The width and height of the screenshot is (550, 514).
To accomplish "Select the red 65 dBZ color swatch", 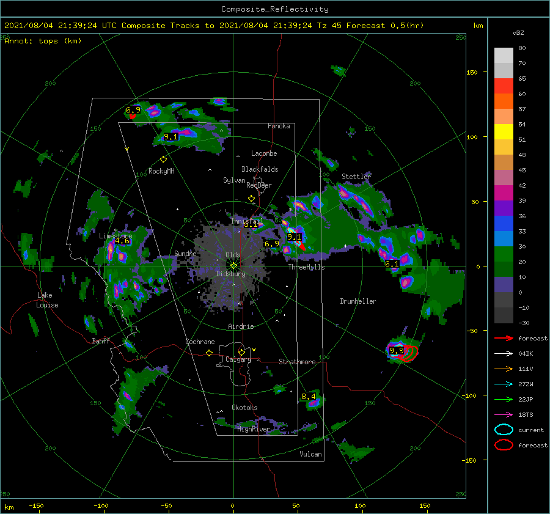I will 504,86.
